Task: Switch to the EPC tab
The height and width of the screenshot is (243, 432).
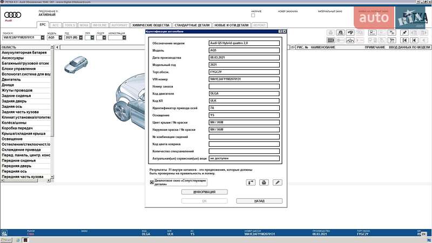Action: pyautogui.click(x=43, y=25)
